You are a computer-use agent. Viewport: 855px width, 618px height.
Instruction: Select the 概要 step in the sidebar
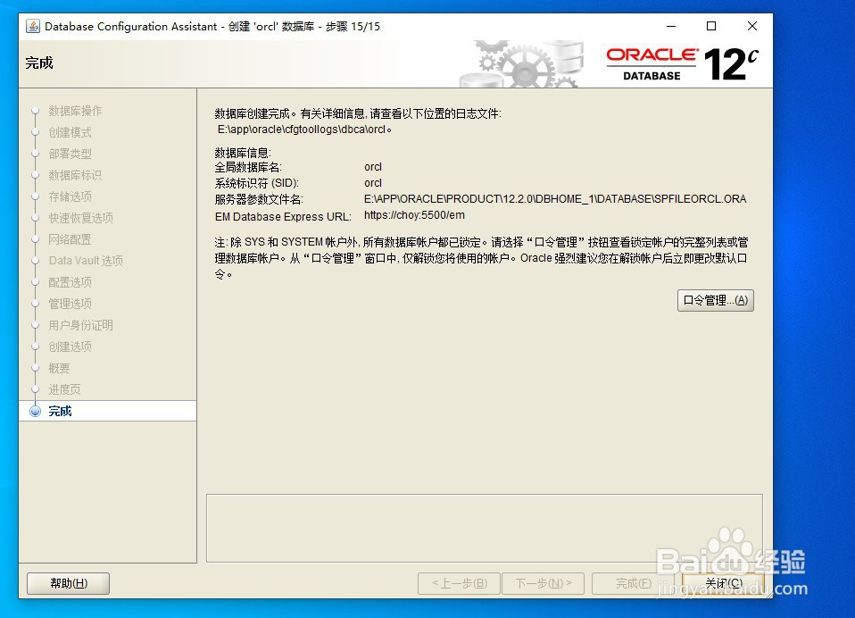59,368
